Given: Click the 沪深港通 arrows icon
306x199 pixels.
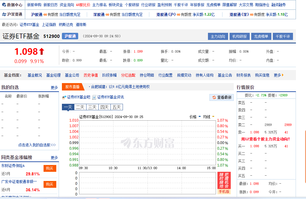Looking at the screenshot, I should (4, 14).
